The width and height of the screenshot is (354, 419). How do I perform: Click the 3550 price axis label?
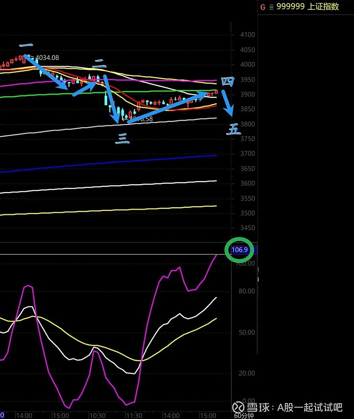tap(247, 198)
